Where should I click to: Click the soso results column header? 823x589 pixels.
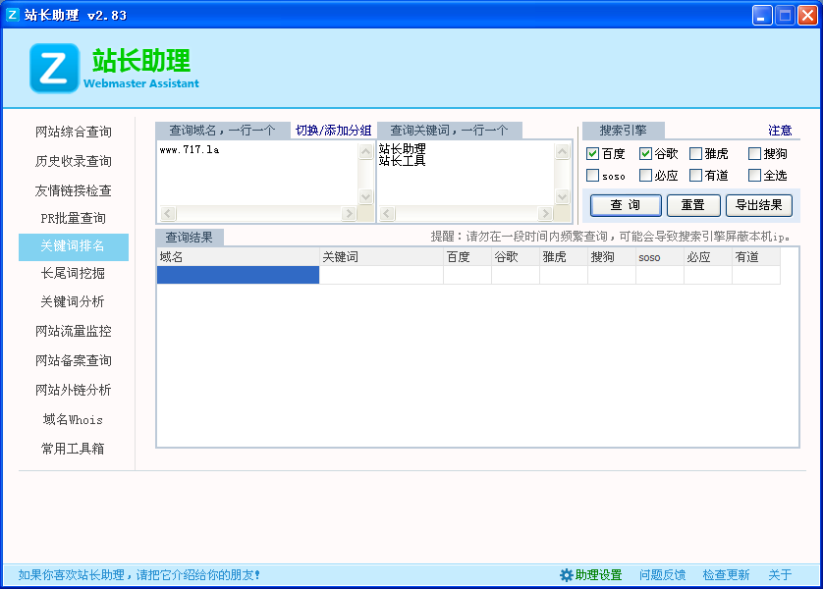point(660,257)
